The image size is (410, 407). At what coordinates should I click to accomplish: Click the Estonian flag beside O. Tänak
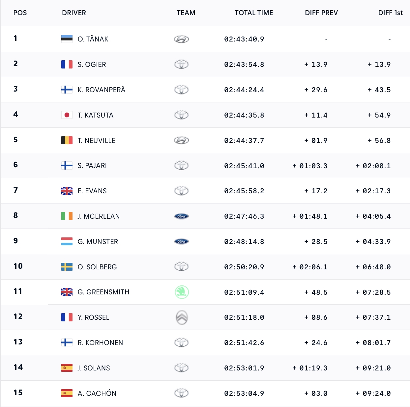coord(67,39)
